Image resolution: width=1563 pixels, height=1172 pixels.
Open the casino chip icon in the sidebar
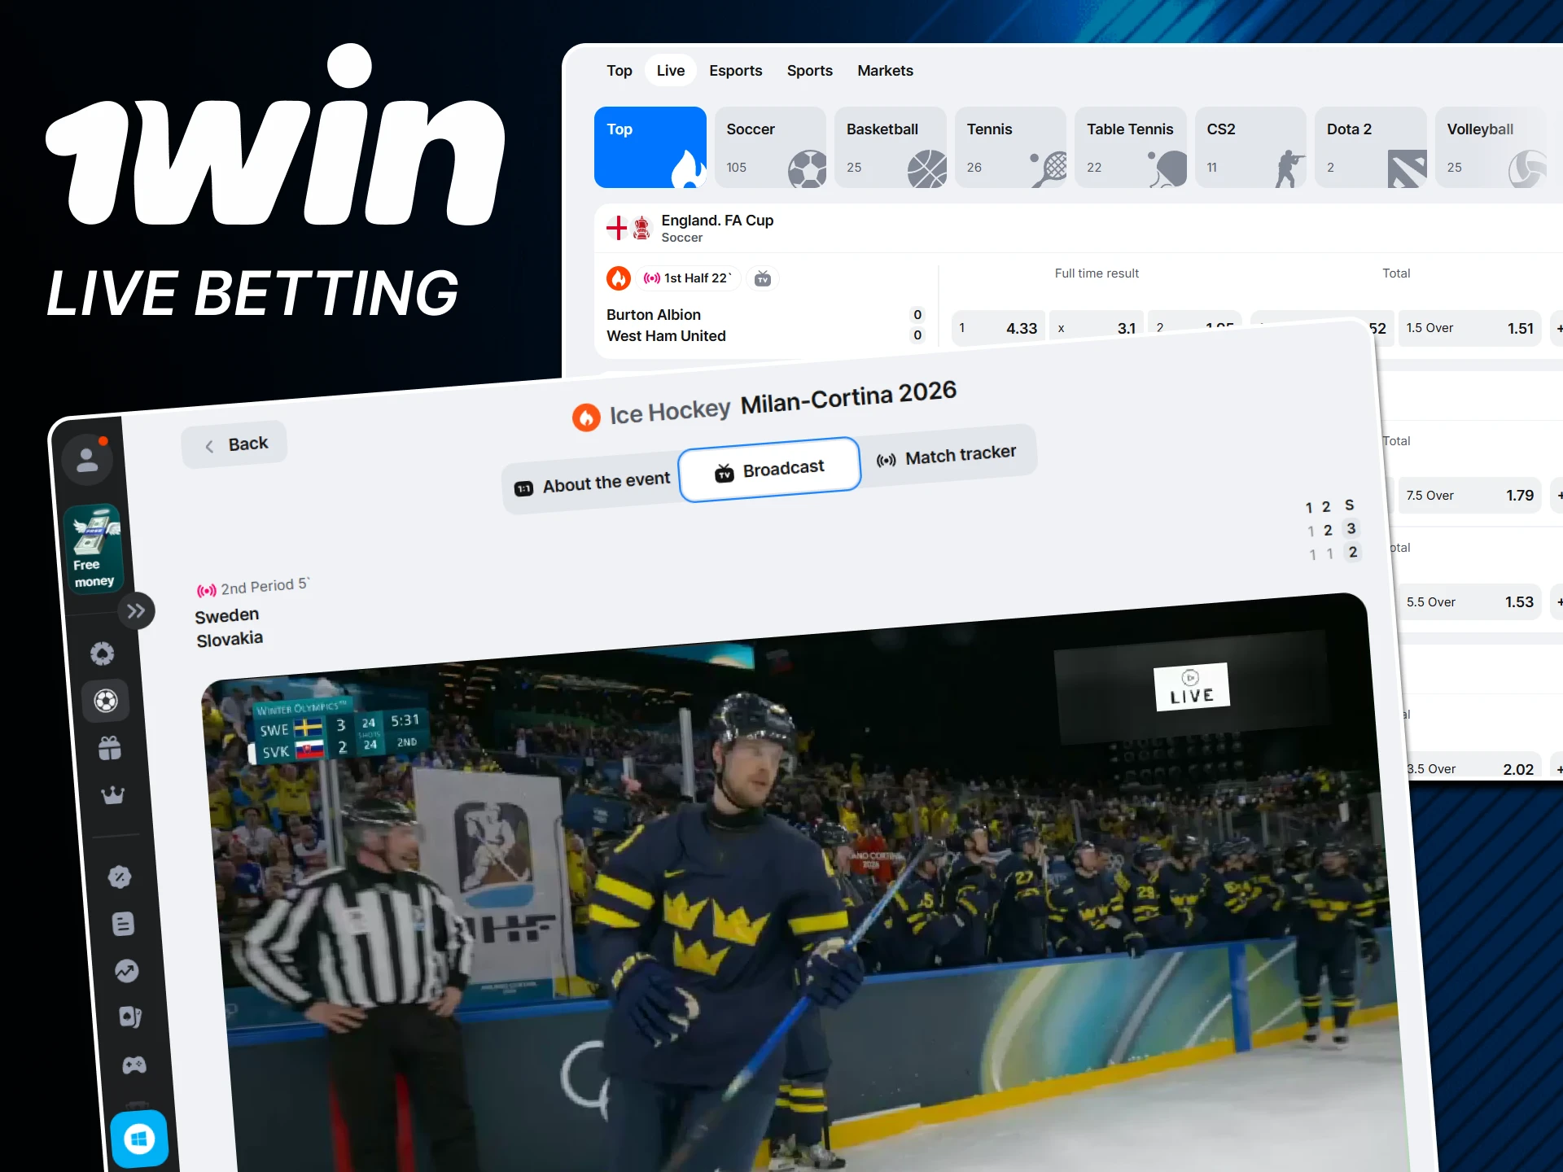coord(102,654)
